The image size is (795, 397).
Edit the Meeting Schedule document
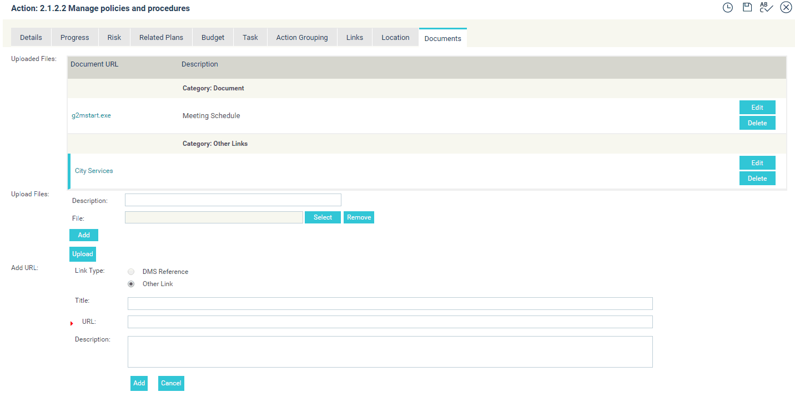757,108
